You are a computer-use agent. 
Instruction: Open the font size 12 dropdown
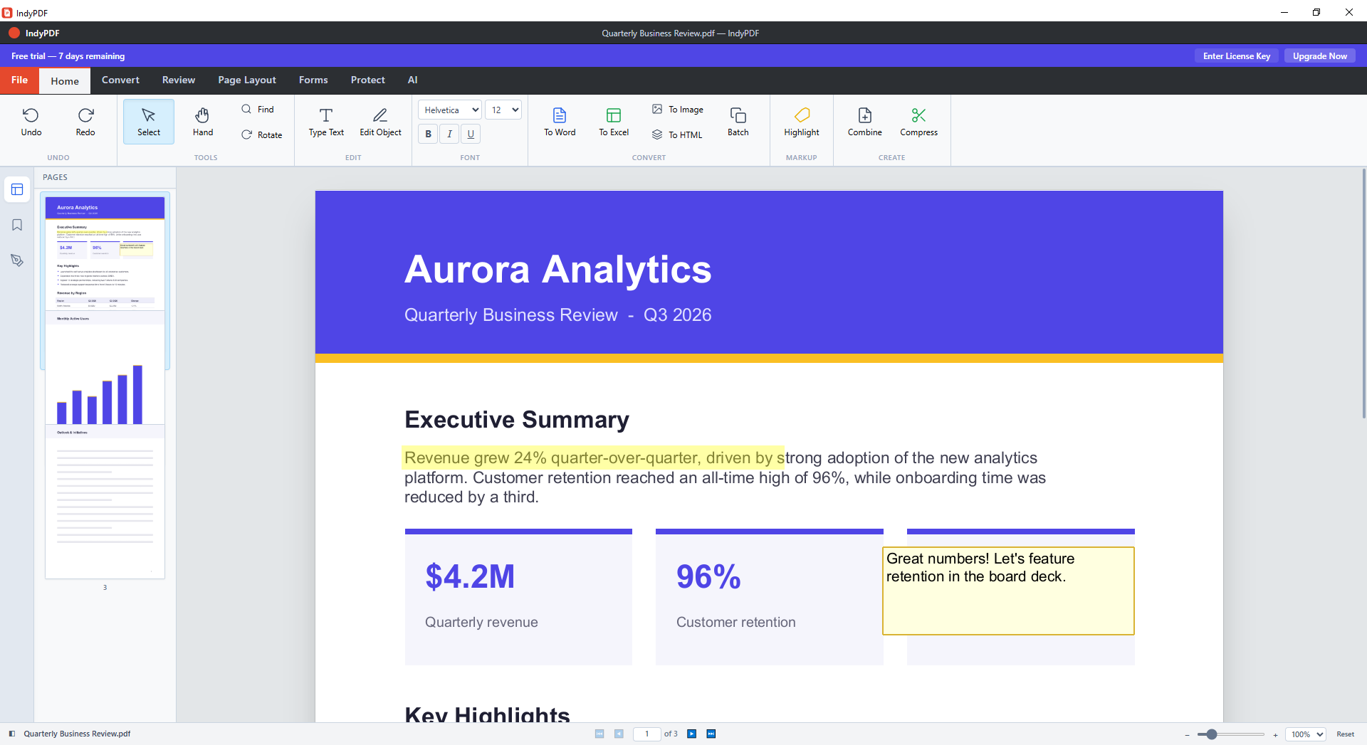click(x=503, y=110)
